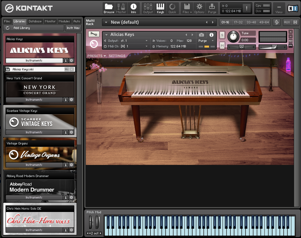This screenshot has width=301, height=238.
Task: Open the Master editor
Action: [121, 9]
